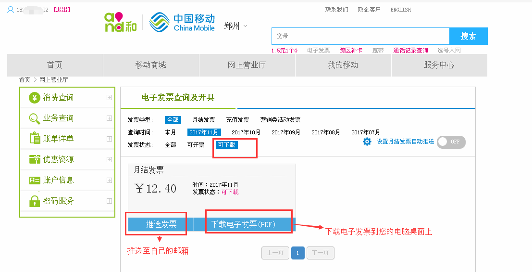The image size is (532, 272).
Task: Click the 上一页 pagination button
Action: tap(275, 253)
